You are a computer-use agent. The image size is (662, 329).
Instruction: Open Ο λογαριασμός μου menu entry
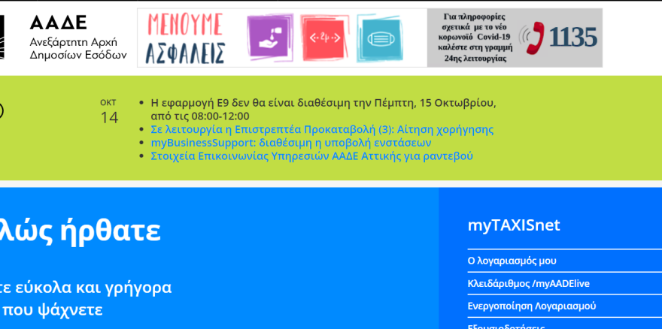512,261
